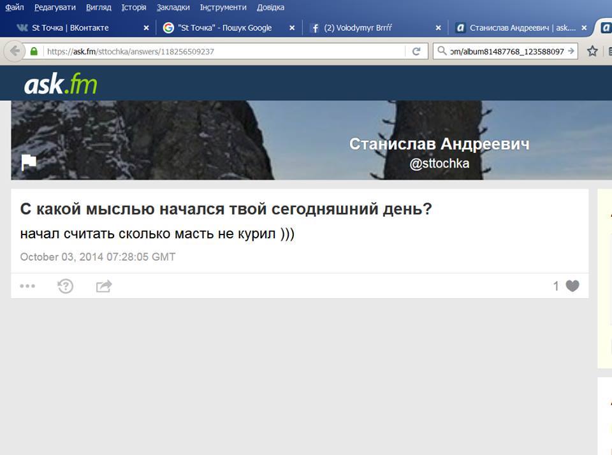The width and height of the screenshot is (612, 455).
Task: Click the green padlock security icon
Action: point(34,51)
